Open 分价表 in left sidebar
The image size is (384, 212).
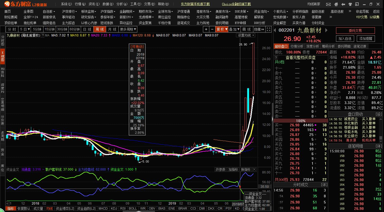pyautogui.click(x=2, y=120)
